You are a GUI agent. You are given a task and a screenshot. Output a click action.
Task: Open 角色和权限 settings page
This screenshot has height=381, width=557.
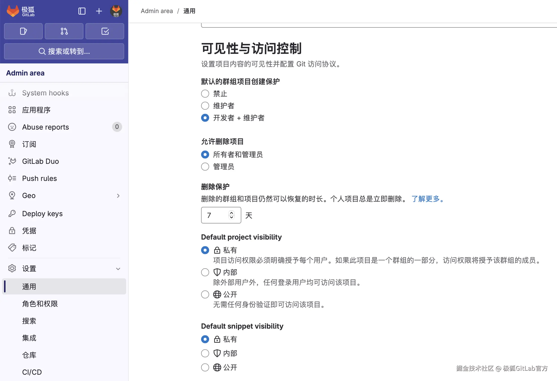[40, 304]
